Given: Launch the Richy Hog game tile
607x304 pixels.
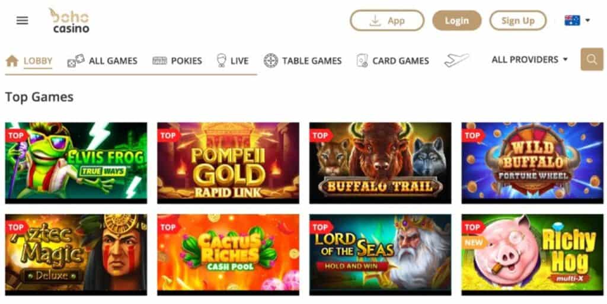Looking at the screenshot, I should point(532,254).
